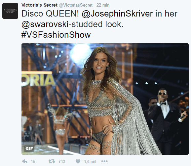Click the reply arrow icon

coord(24,161)
